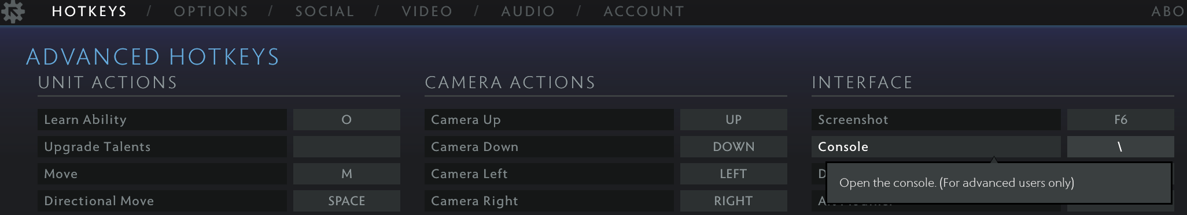Rebind Directional Move SPACE key

click(346, 201)
